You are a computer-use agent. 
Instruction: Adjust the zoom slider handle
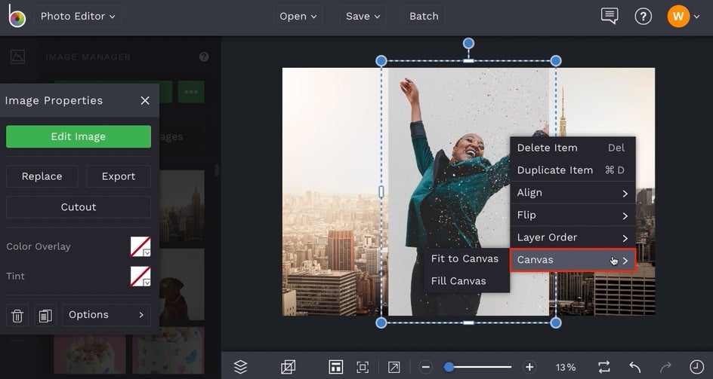(x=449, y=367)
